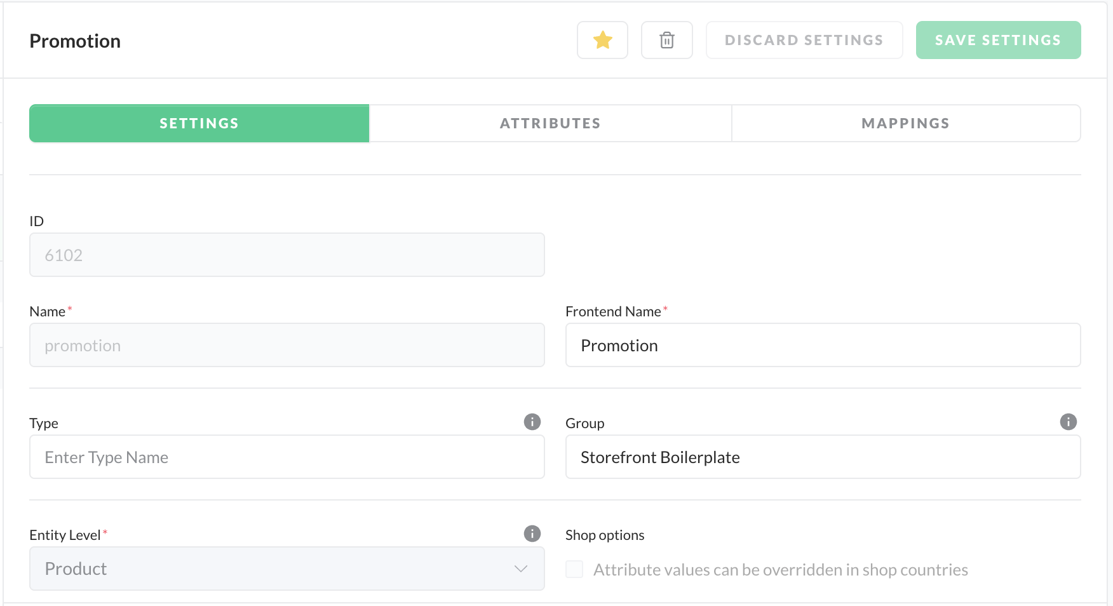1113x606 pixels.
Task: Click the Shop options label
Action: [x=605, y=535]
